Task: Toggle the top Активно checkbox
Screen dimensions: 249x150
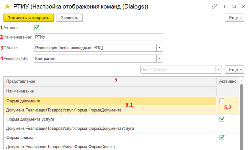Action: click(x=37, y=27)
